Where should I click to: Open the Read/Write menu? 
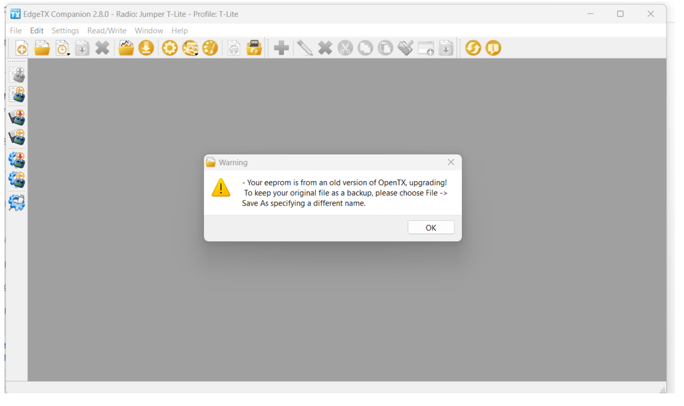point(107,31)
